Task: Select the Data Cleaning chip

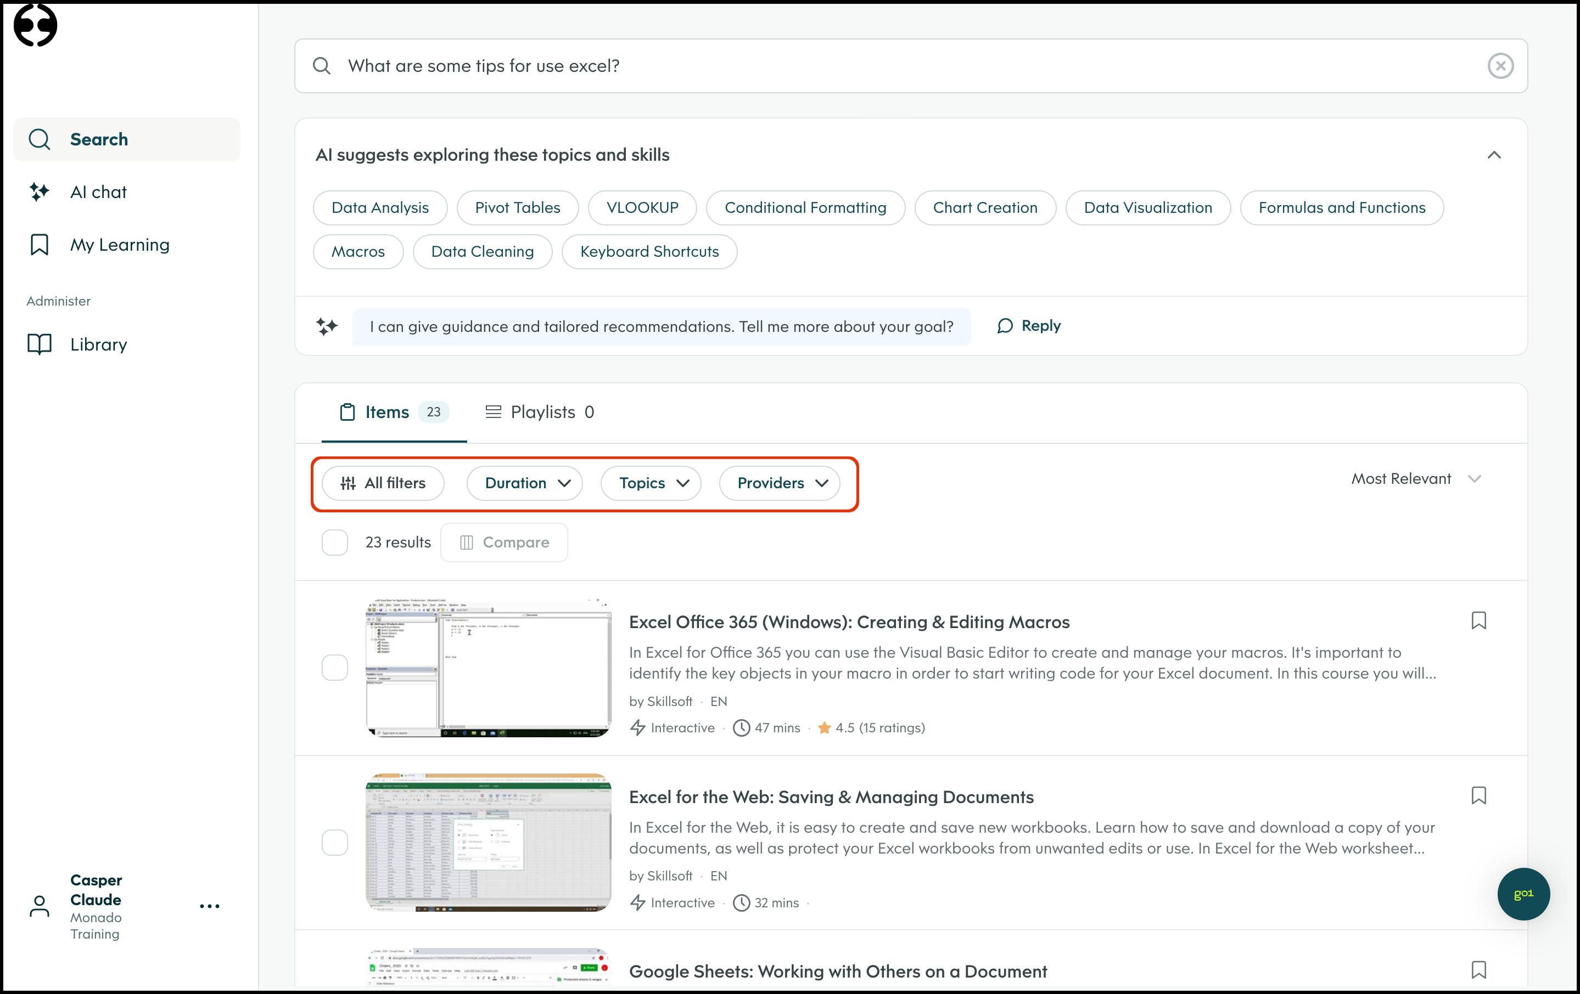Action: (x=482, y=252)
